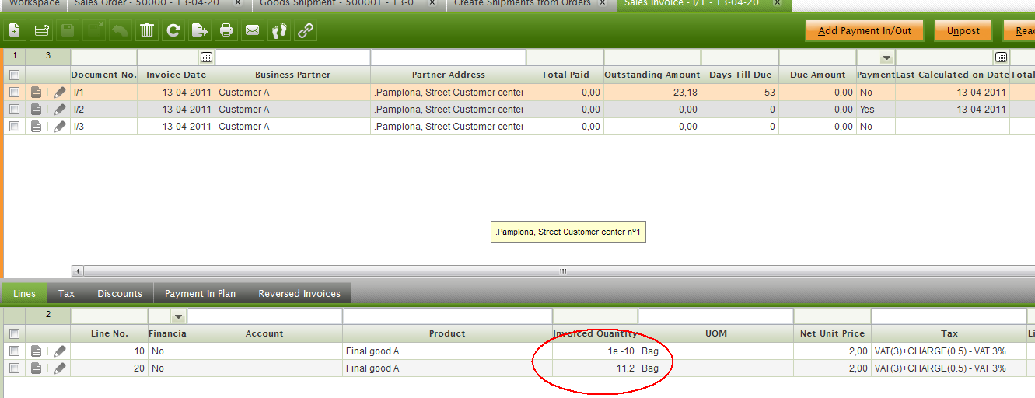Switch to the Sales Order 50000 tab
This screenshot has width=1035, height=398.
[149, 4]
